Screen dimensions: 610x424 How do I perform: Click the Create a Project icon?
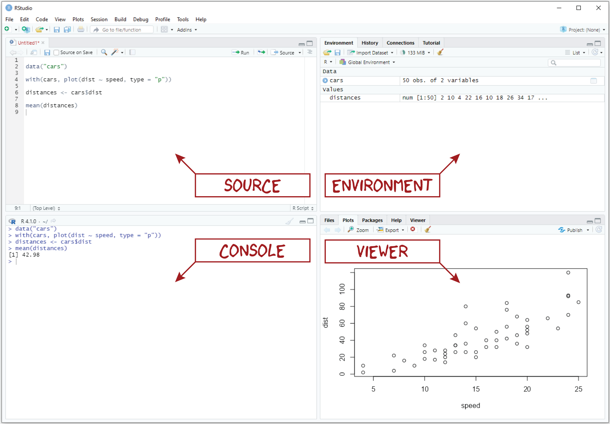pos(26,29)
